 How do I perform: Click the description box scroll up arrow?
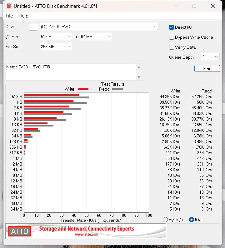[139, 67]
